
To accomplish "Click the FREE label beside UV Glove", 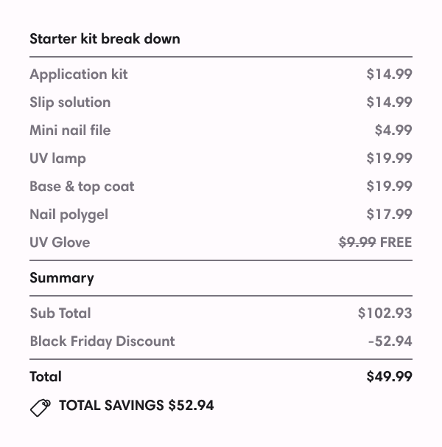I will tap(396, 242).
